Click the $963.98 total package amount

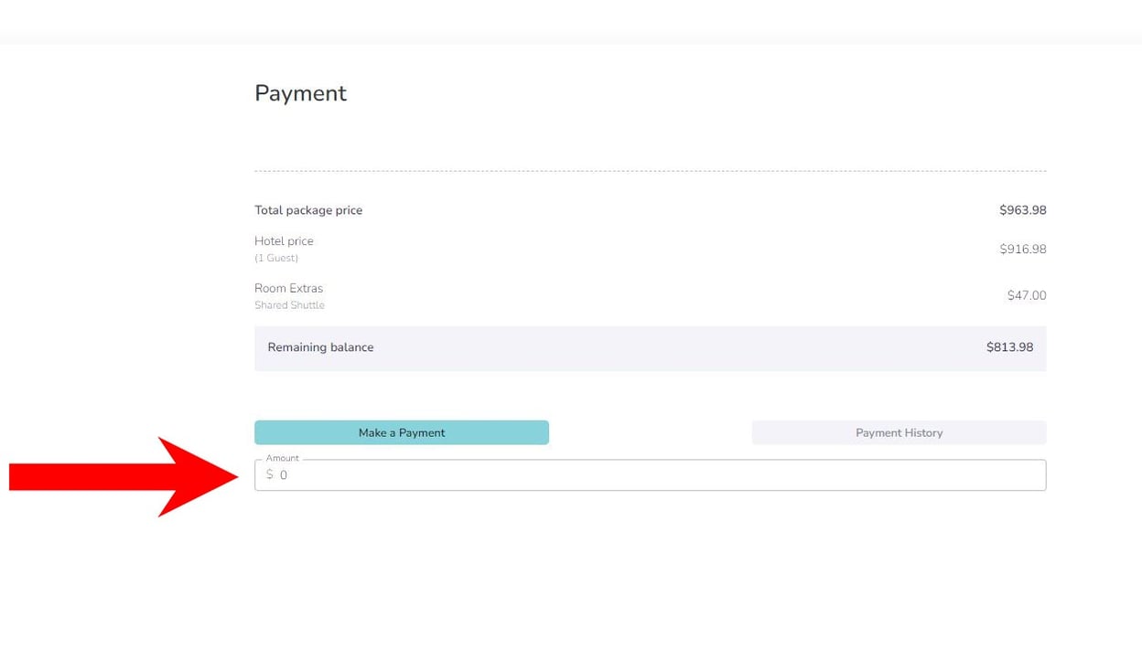point(1023,209)
